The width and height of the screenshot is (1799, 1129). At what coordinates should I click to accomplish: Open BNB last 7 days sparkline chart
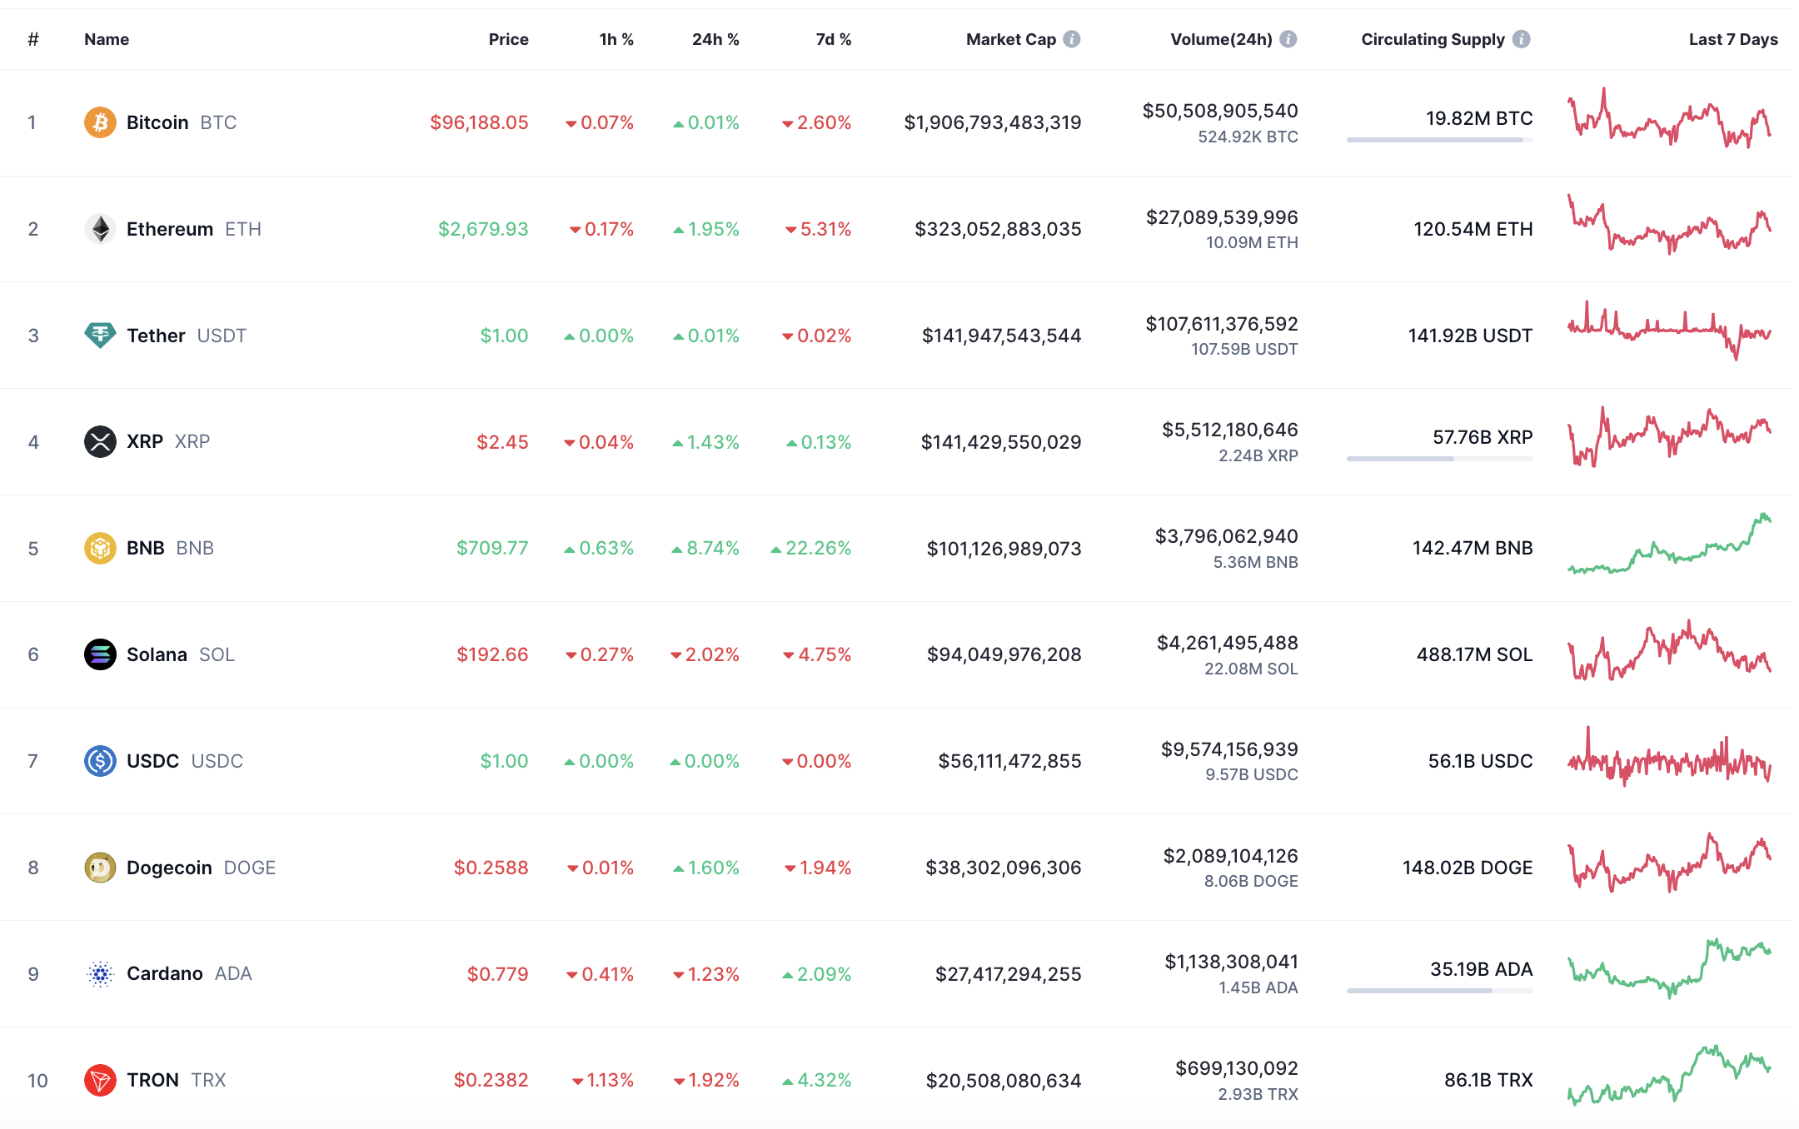(x=1669, y=545)
